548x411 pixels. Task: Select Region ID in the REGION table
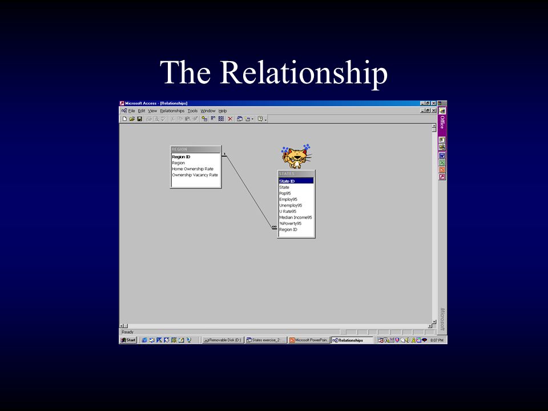pyautogui.click(x=196, y=157)
